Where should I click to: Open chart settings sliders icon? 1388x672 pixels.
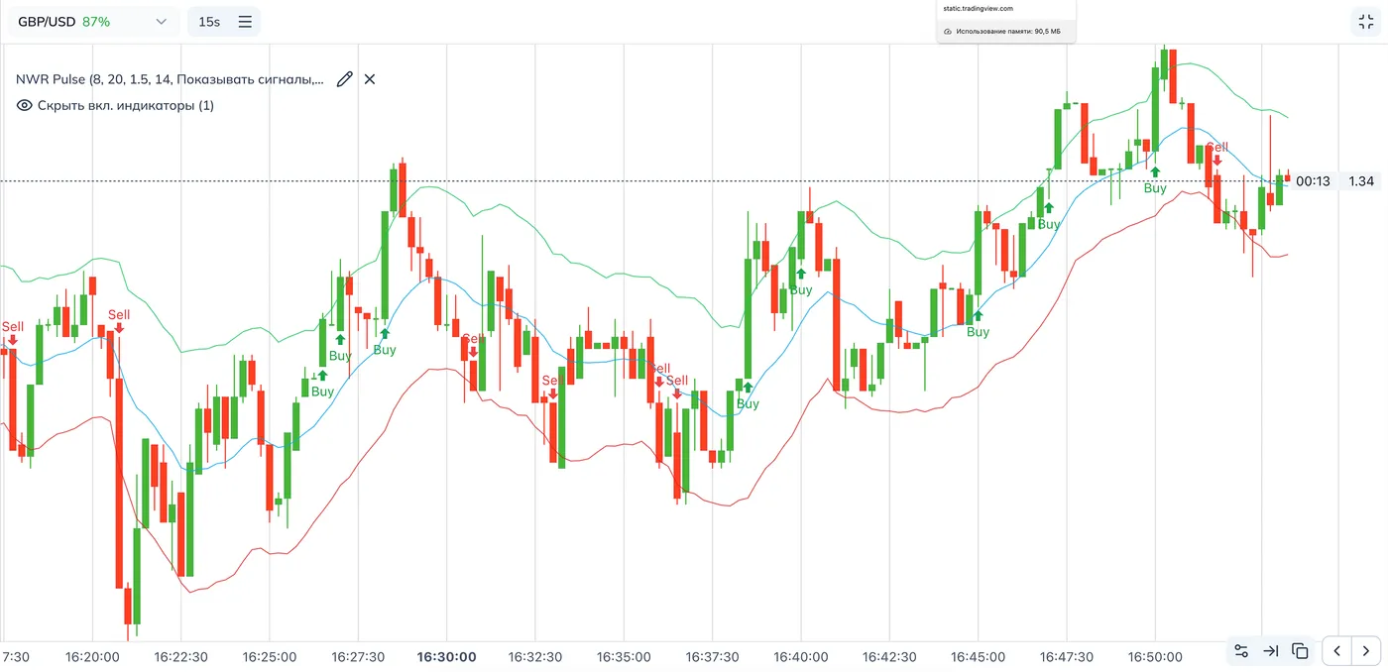(1240, 651)
